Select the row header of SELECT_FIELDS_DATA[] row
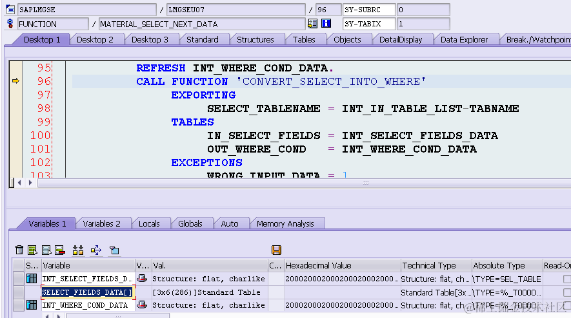 19,292
